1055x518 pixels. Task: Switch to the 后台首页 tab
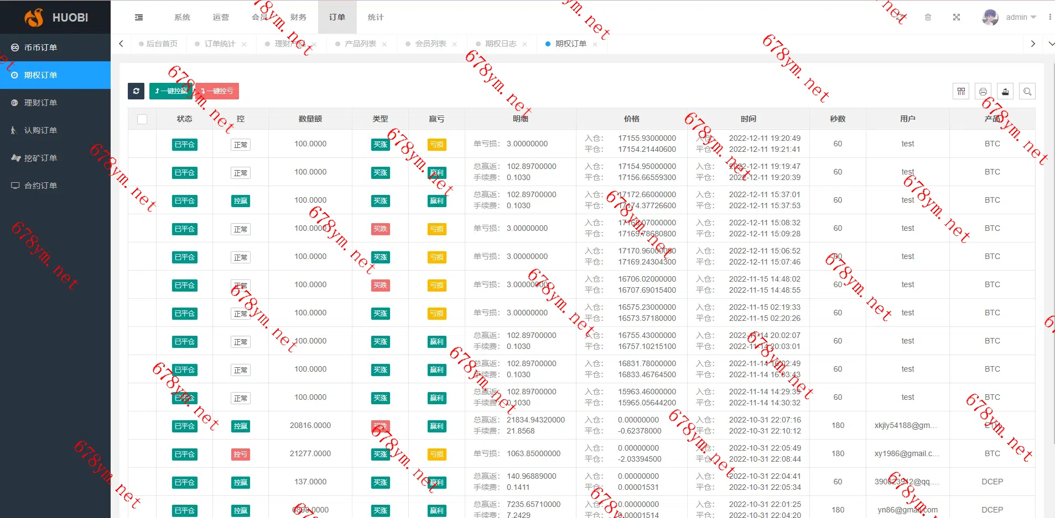tap(158, 44)
